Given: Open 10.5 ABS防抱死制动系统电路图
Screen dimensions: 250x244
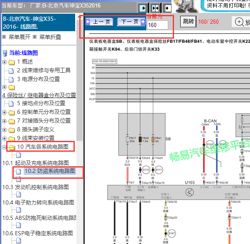Looking at the screenshot, I should [x=39, y=218].
